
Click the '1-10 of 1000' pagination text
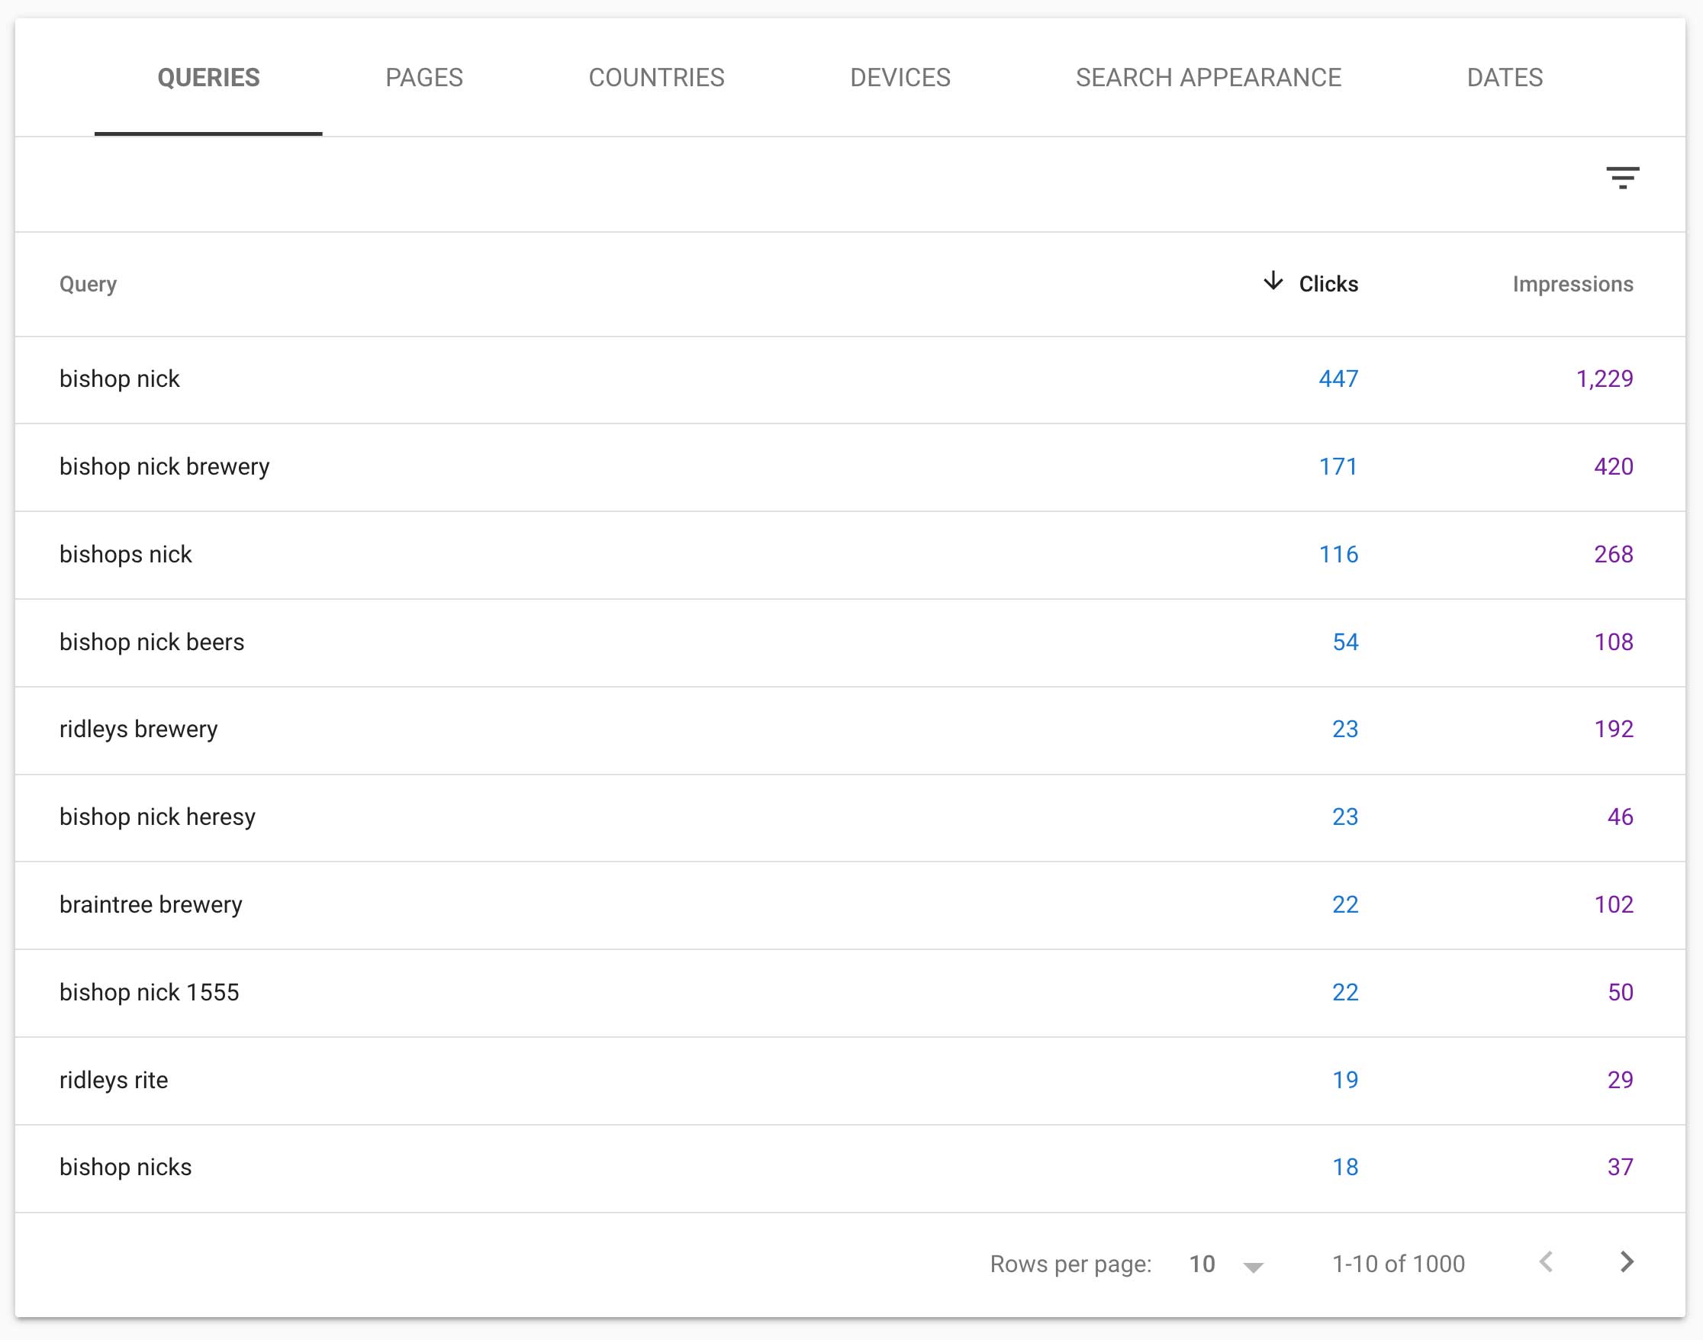(1398, 1264)
